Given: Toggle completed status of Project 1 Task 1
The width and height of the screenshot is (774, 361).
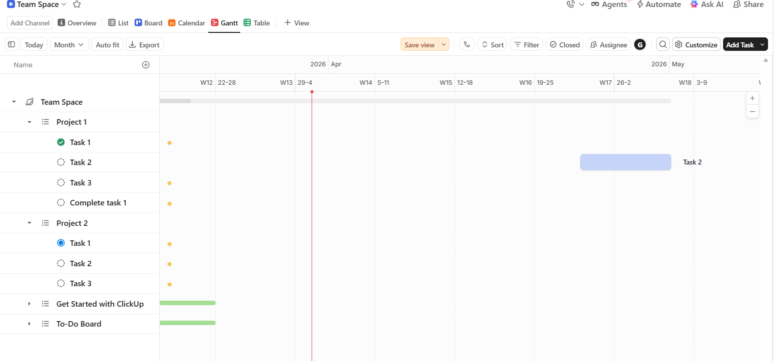Looking at the screenshot, I should click(61, 142).
